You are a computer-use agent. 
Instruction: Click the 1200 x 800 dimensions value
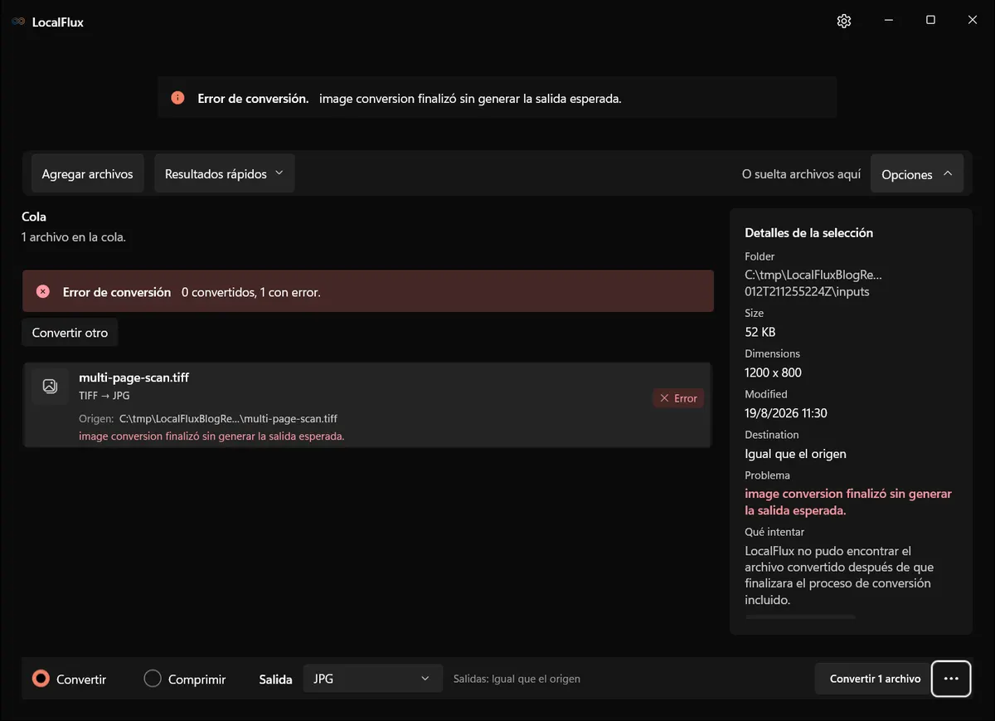pyautogui.click(x=774, y=373)
